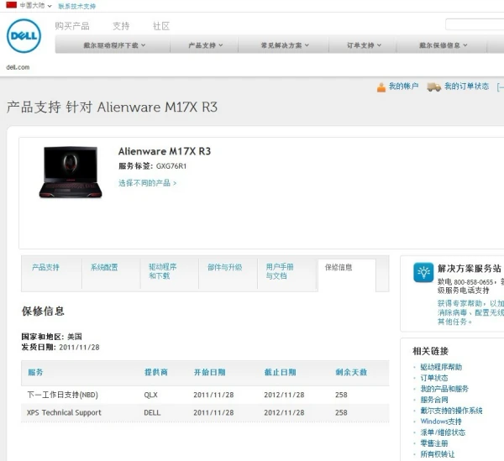The width and height of the screenshot is (504, 461).
Task: Click the Alienware laptop thumbnail
Action: (71, 172)
